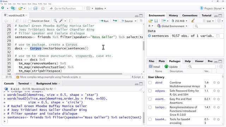Viewport: 226px width, 127px height.
Task: Click the document outline icon in editor
Action: (x=141, y=21)
